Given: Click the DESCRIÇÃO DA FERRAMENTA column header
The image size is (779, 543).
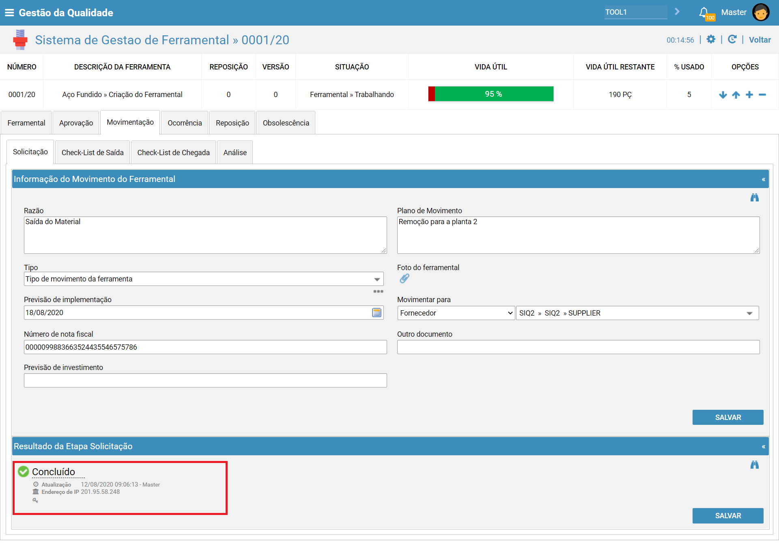Looking at the screenshot, I should coord(122,67).
